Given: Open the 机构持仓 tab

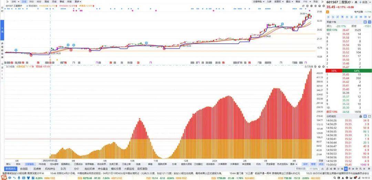Looking at the screenshot, I should coord(49,169).
